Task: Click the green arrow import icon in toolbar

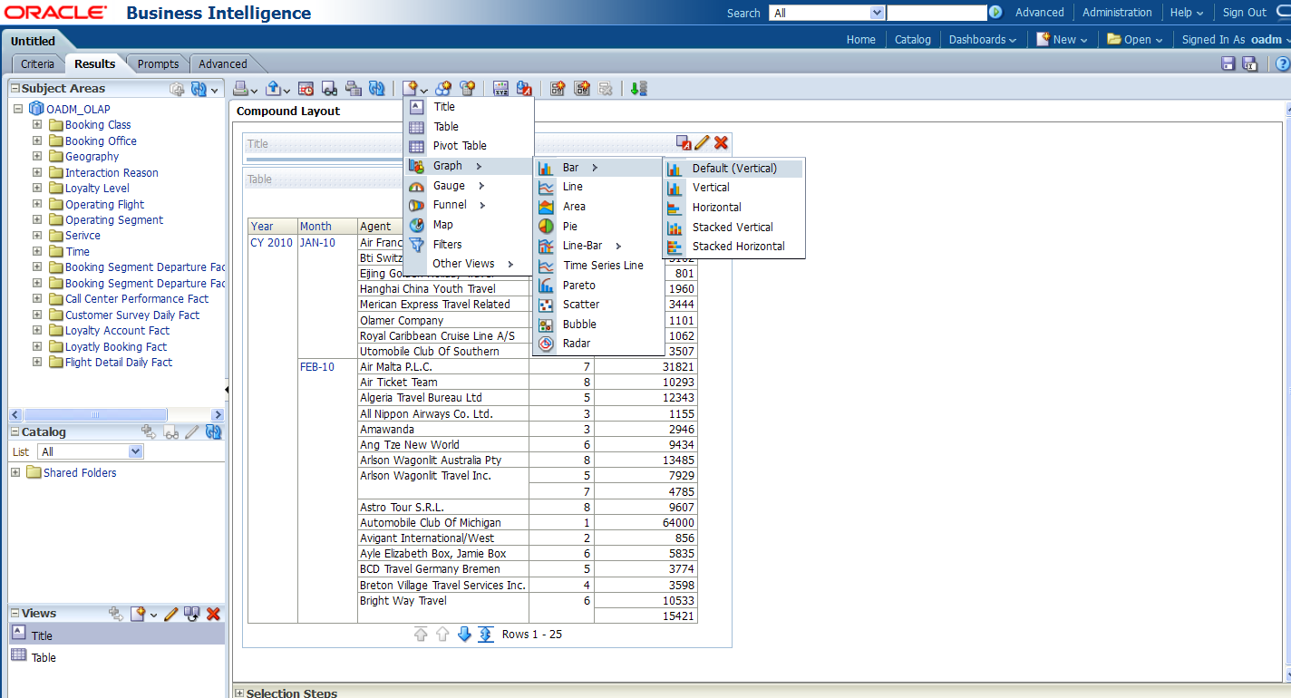Action: 639,88
